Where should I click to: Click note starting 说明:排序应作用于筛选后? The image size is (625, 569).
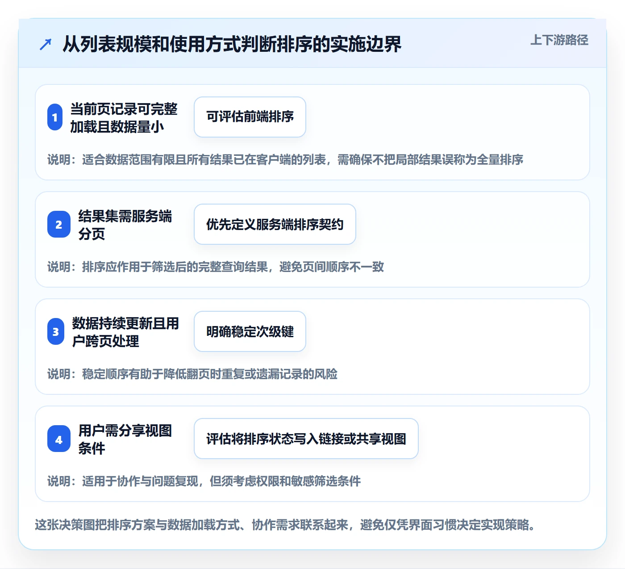coord(216,267)
